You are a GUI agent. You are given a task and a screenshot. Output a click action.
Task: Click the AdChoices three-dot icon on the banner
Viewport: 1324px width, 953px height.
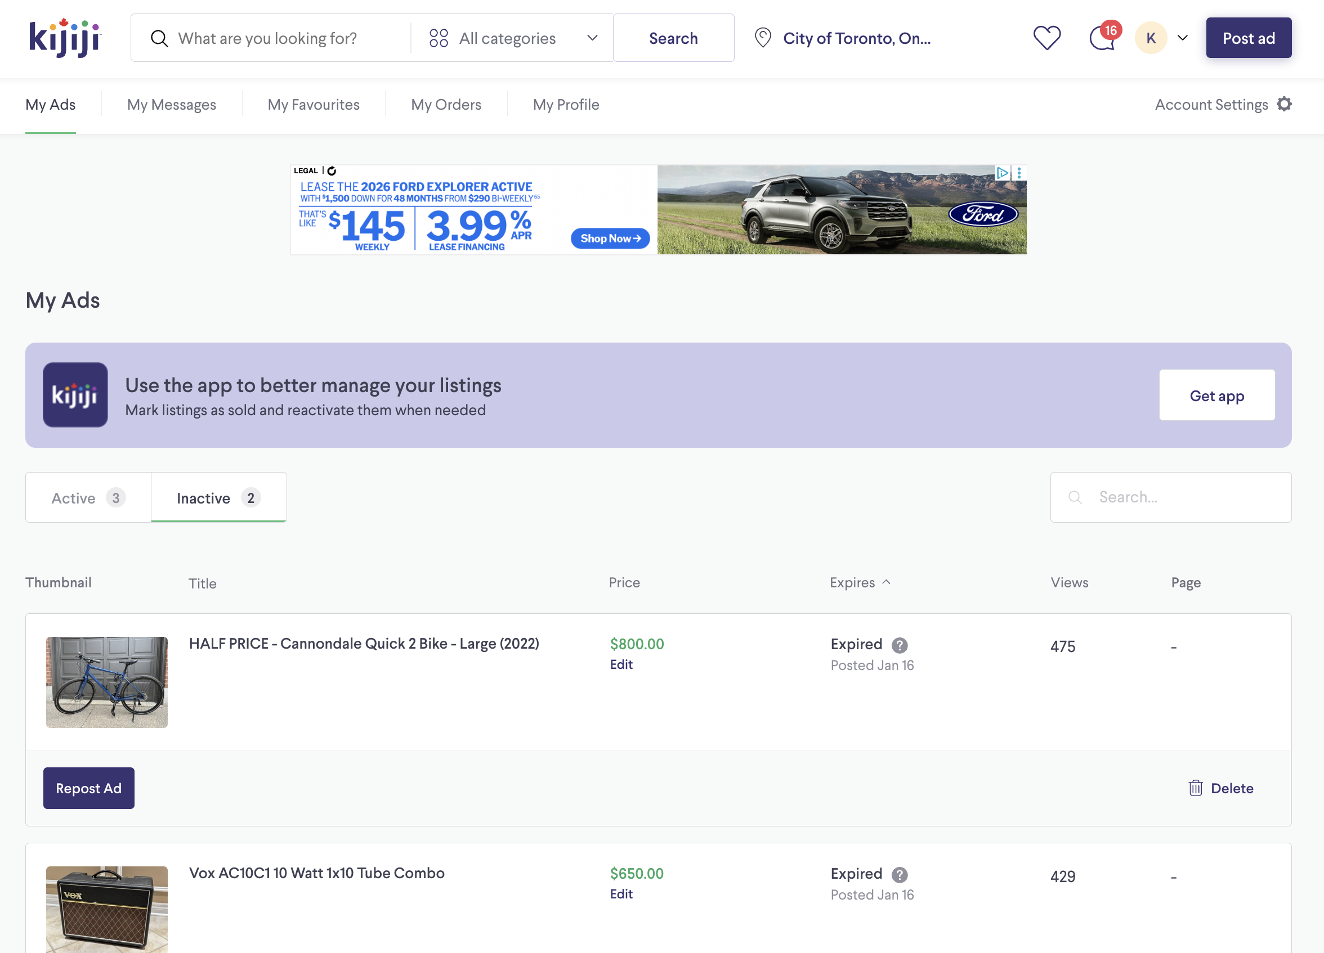click(1019, 173)
